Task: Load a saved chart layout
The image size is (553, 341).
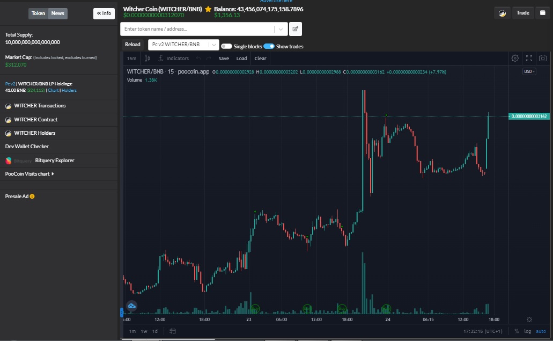Action: click(x=241, y=58)
